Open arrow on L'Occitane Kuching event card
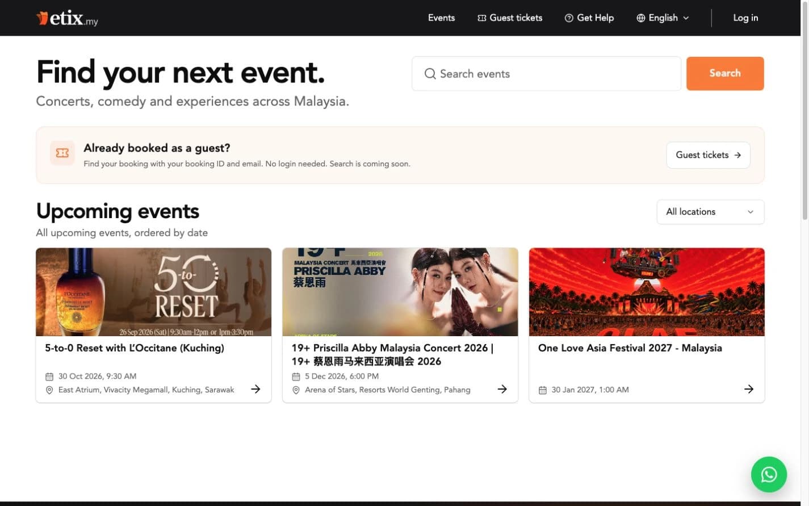Screen dimensions: 809x506 click(x=256, y=389)
